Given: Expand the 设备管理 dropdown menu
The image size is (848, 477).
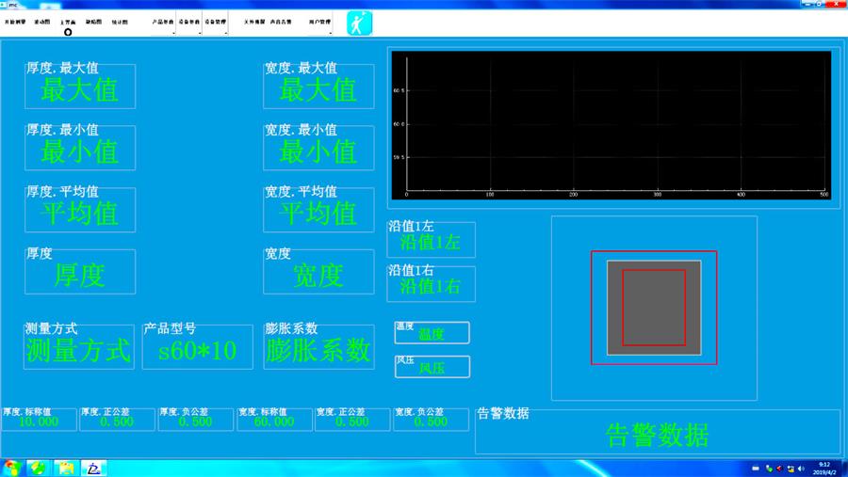Looking at the screenshot, I should [215, 21].
